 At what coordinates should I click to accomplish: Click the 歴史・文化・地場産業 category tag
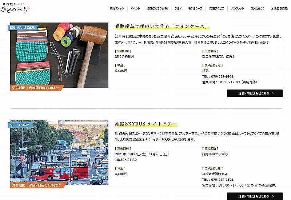click(x=23, y=27)
